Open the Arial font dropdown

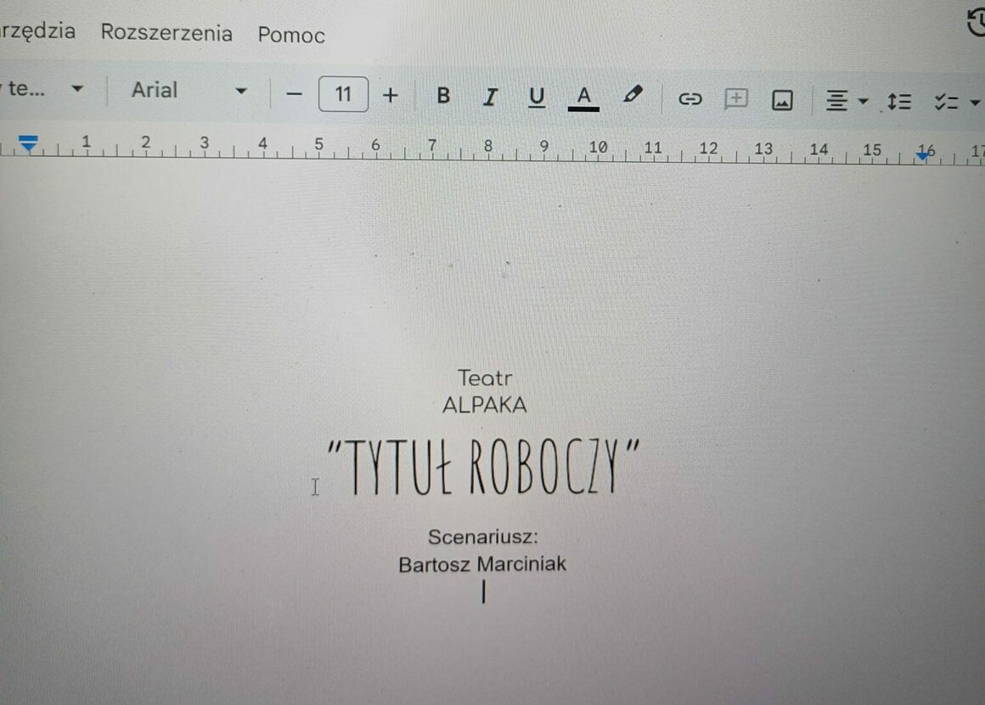coord(188,90)
